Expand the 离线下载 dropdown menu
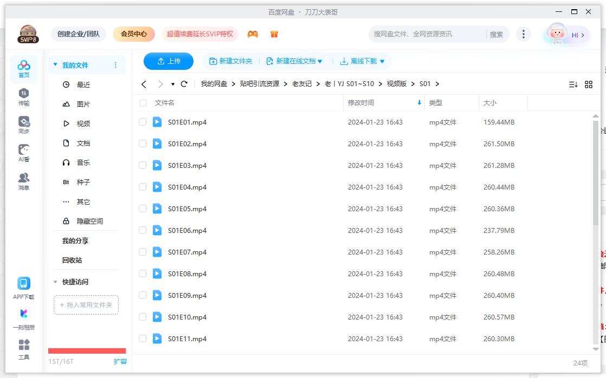This screenshot has width=606, height=378. 362,61
